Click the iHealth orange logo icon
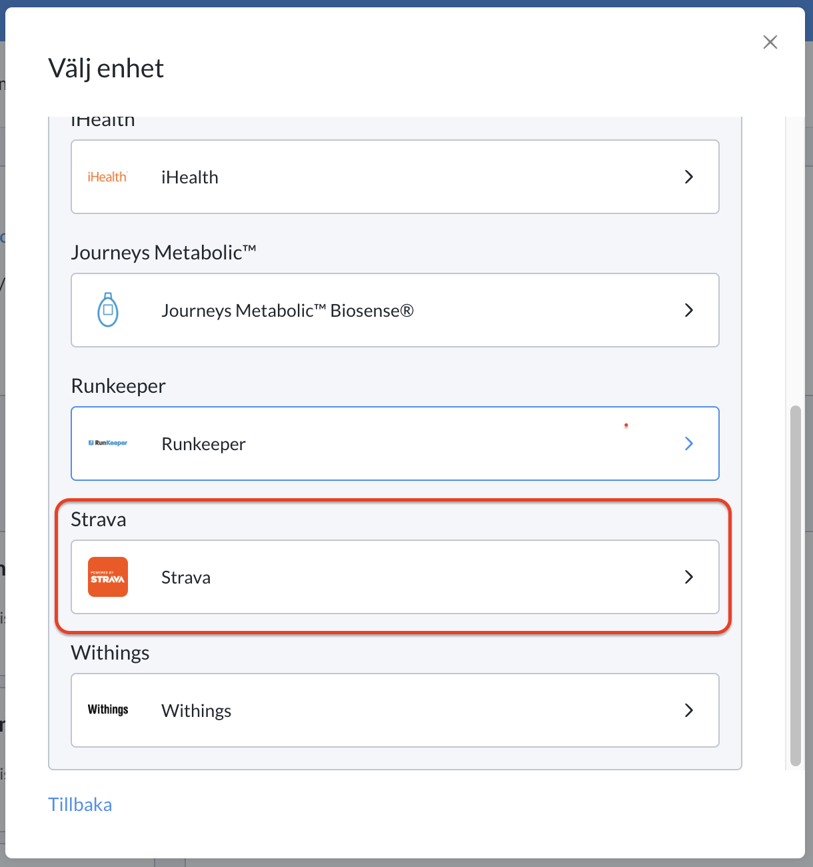 pyautogui.click(x=107, y=177)
